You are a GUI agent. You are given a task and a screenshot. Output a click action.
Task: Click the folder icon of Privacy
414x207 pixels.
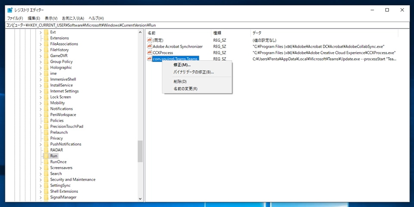coord(46,138)
